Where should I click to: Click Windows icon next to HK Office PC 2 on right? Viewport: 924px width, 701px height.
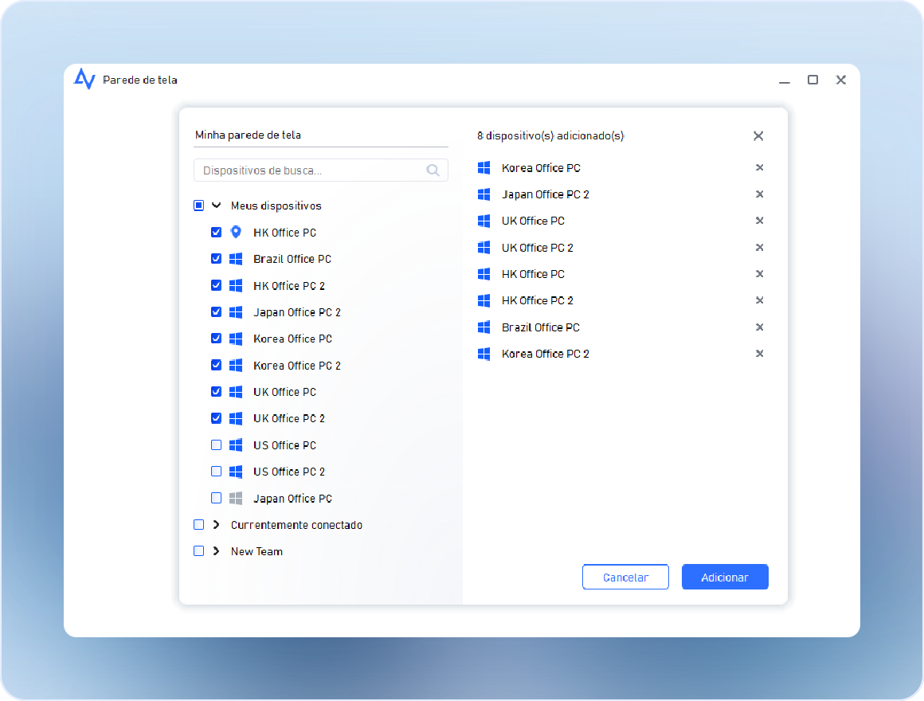click(484, 300)
